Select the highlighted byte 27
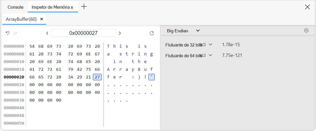This screenshot has height=131, width=316. tap(97, 77)
